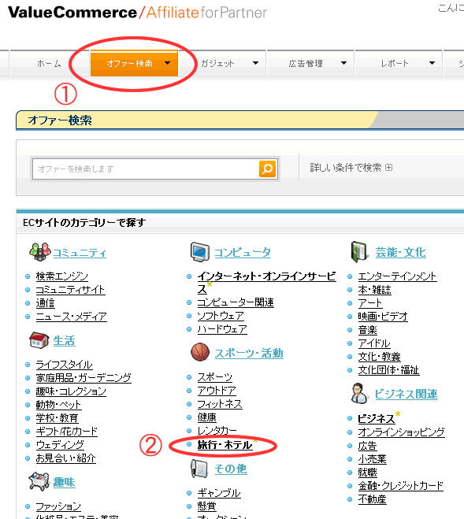The width and height of the screenshot is (464, 519).
Task: Open the 懸賞 link
Action: tap(206, 506)
